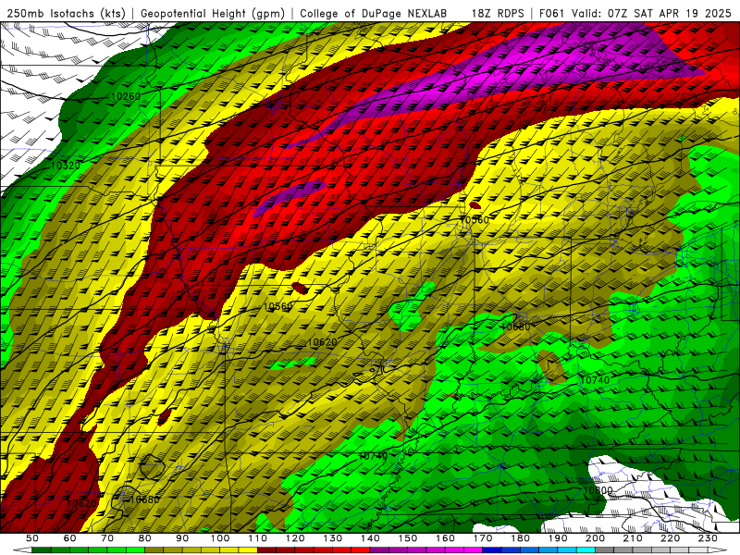Screen dimensions: 740x555
Task: Click the 10260 height contour label
Action: tap(125, 96)
